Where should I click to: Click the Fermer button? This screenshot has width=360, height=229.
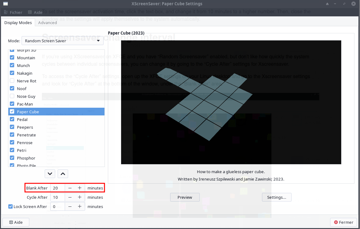click(x=343, y=222)
